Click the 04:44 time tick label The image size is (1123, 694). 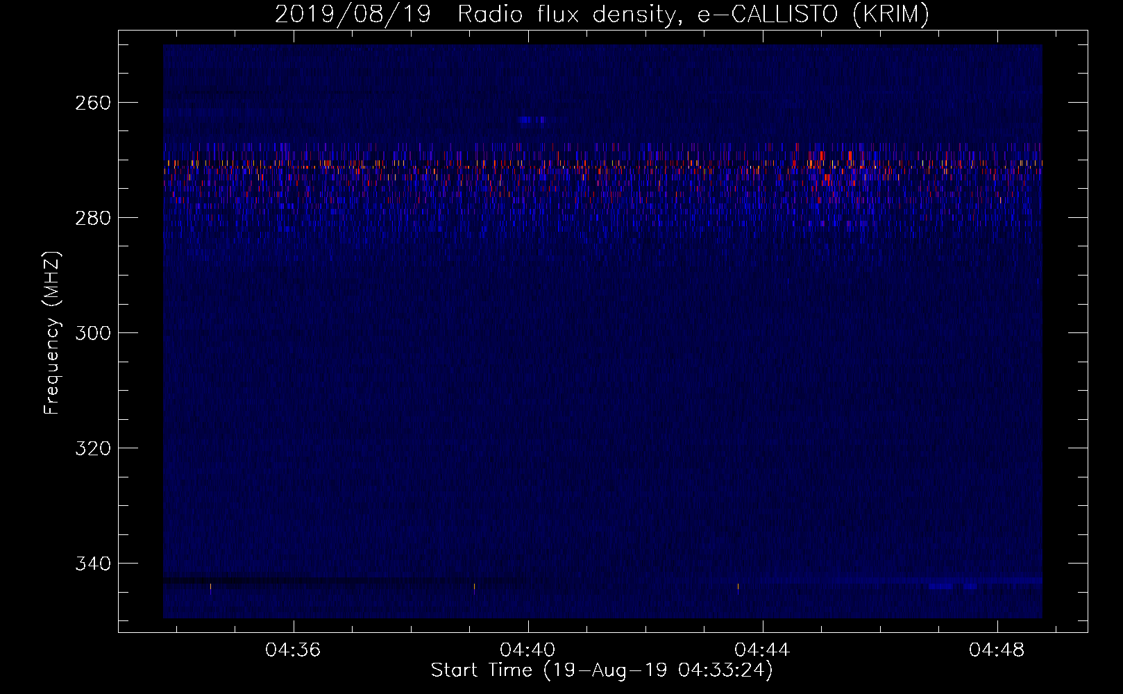point(762,650)
